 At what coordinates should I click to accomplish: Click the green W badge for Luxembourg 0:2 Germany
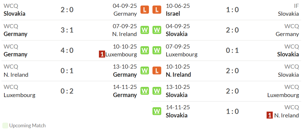click(x=145, y=91)
